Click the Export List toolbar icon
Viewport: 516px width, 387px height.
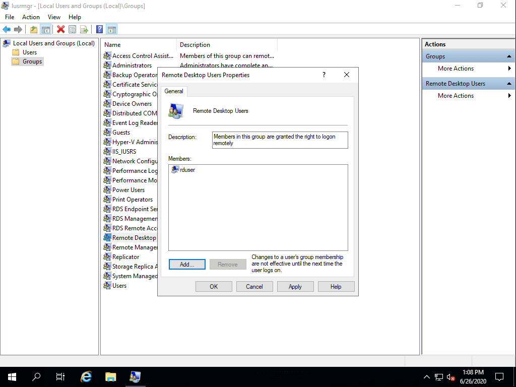coord(84,29)
